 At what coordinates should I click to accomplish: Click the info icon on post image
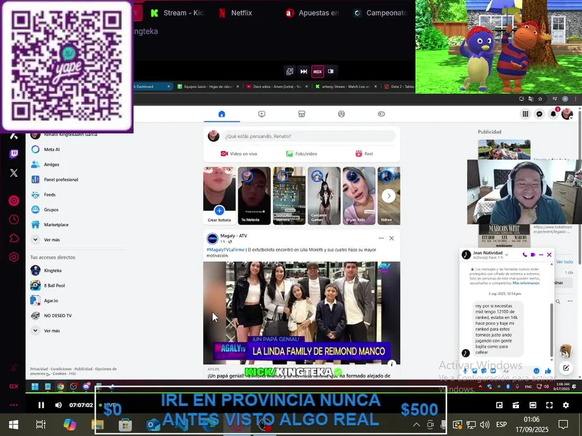(x=392, y=364)
